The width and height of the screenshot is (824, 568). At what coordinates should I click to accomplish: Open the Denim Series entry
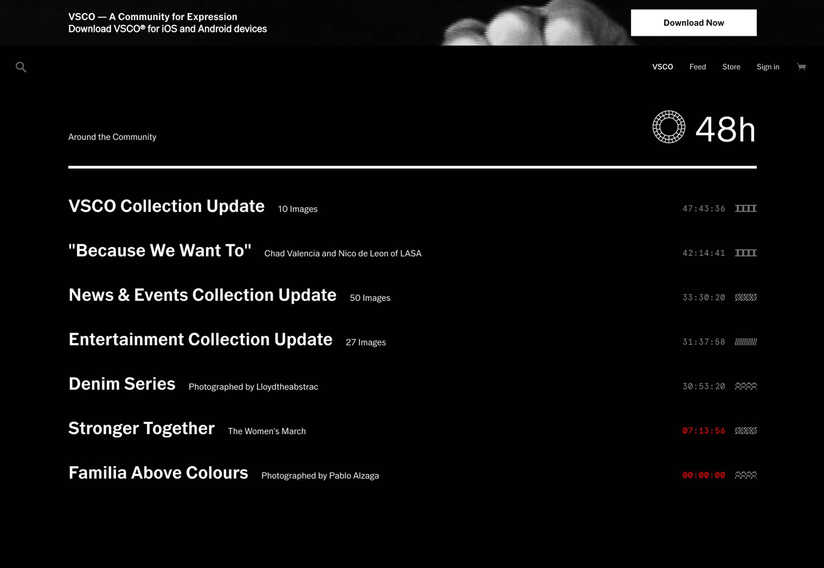(122, 384)
